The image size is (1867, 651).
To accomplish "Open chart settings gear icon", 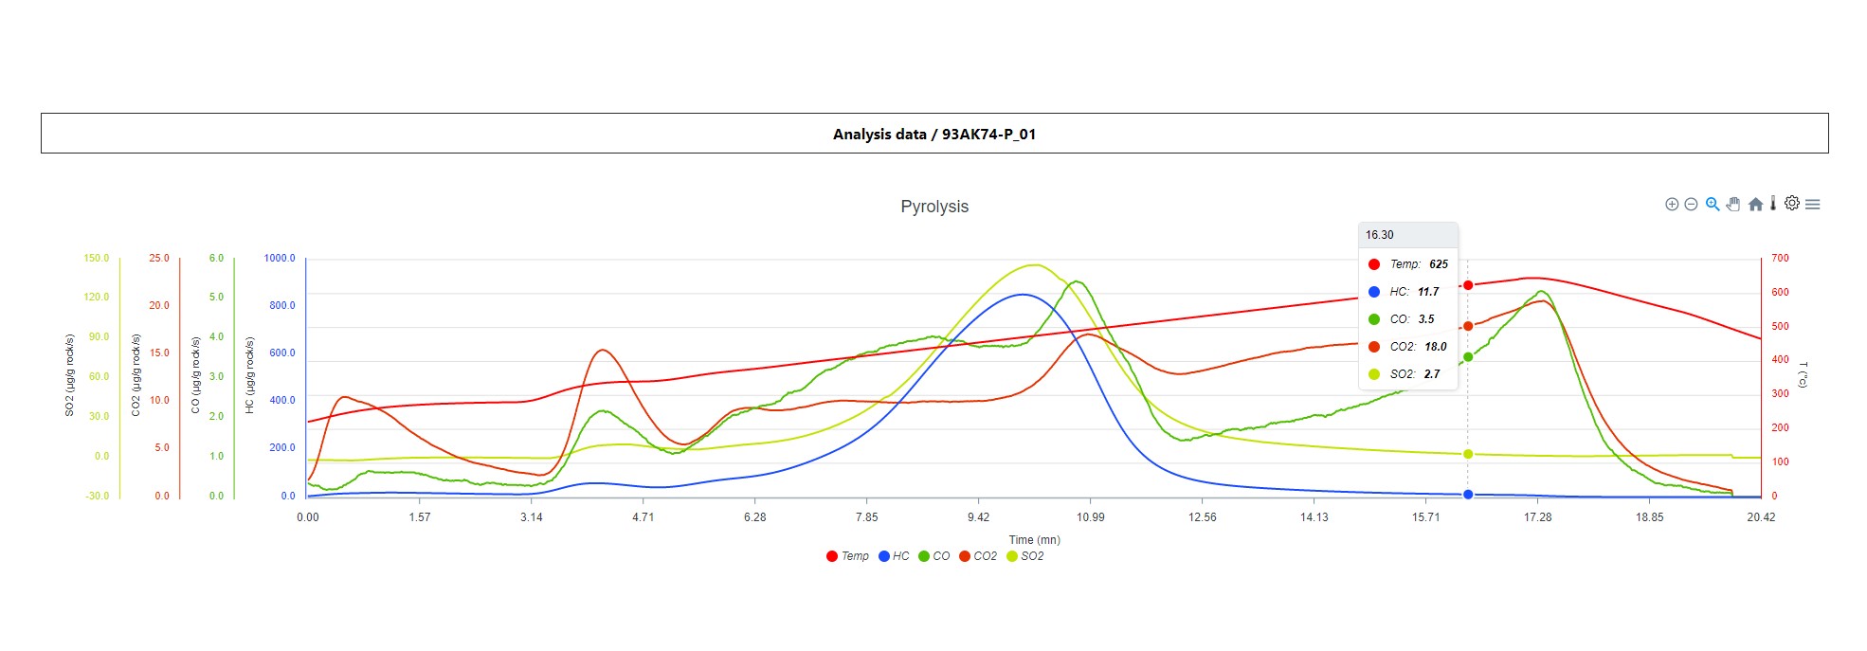I will pyautogui.click(x=1792, y=203).
